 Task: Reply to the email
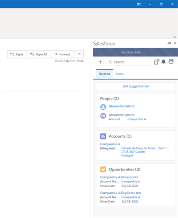coord(17,54)
